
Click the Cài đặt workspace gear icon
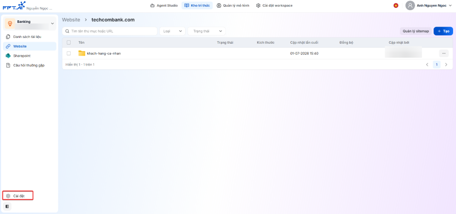tap(258, 5)
